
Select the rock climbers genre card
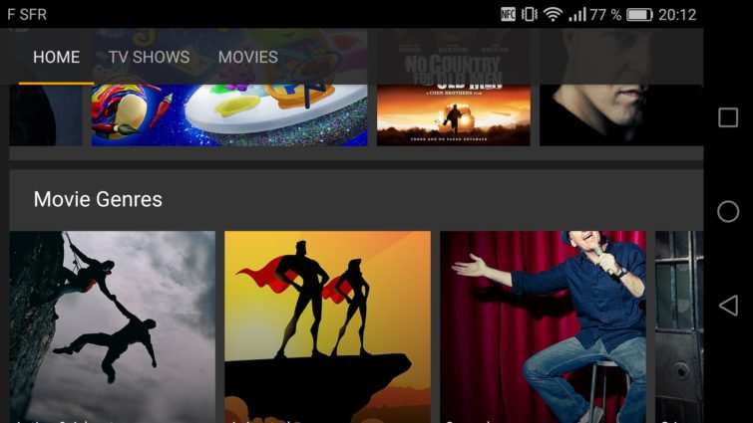tap(113, 326)
